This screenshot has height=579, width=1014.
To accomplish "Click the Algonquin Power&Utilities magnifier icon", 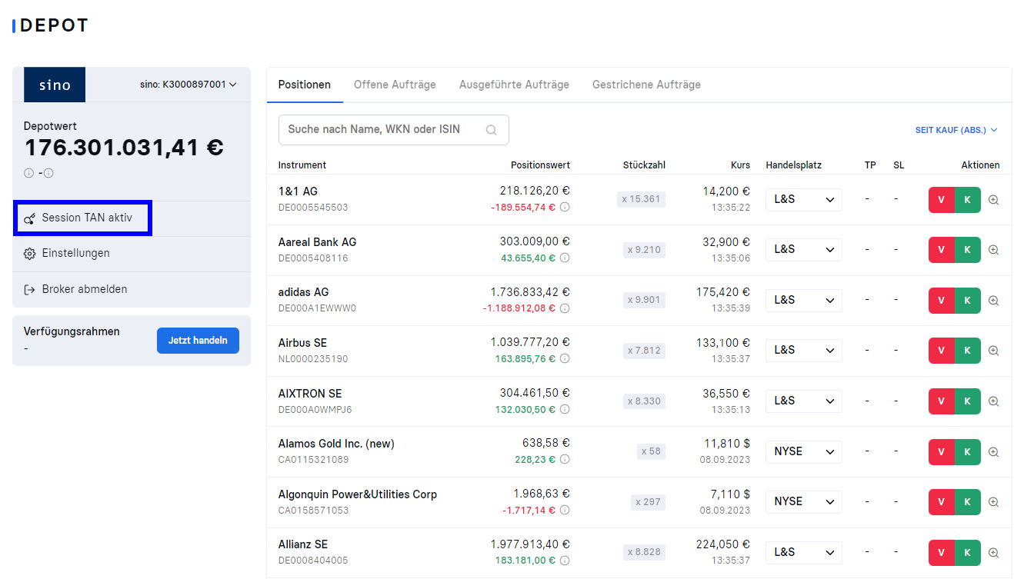I will (993, 502).
